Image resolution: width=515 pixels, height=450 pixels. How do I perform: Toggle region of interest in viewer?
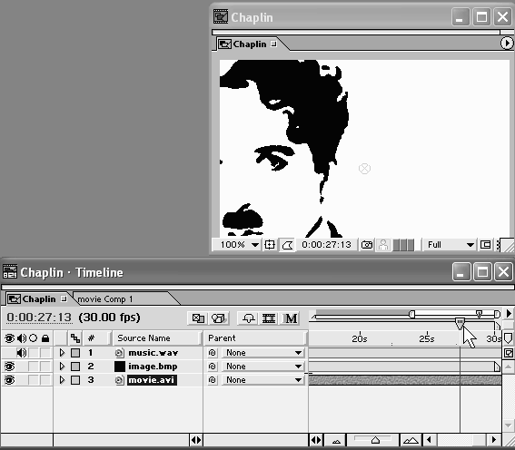[x=485, y=245]
